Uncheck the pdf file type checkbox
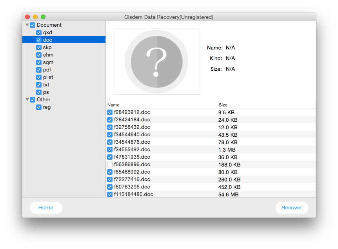The height and width of the screenshot is (249, 338). 39,70
